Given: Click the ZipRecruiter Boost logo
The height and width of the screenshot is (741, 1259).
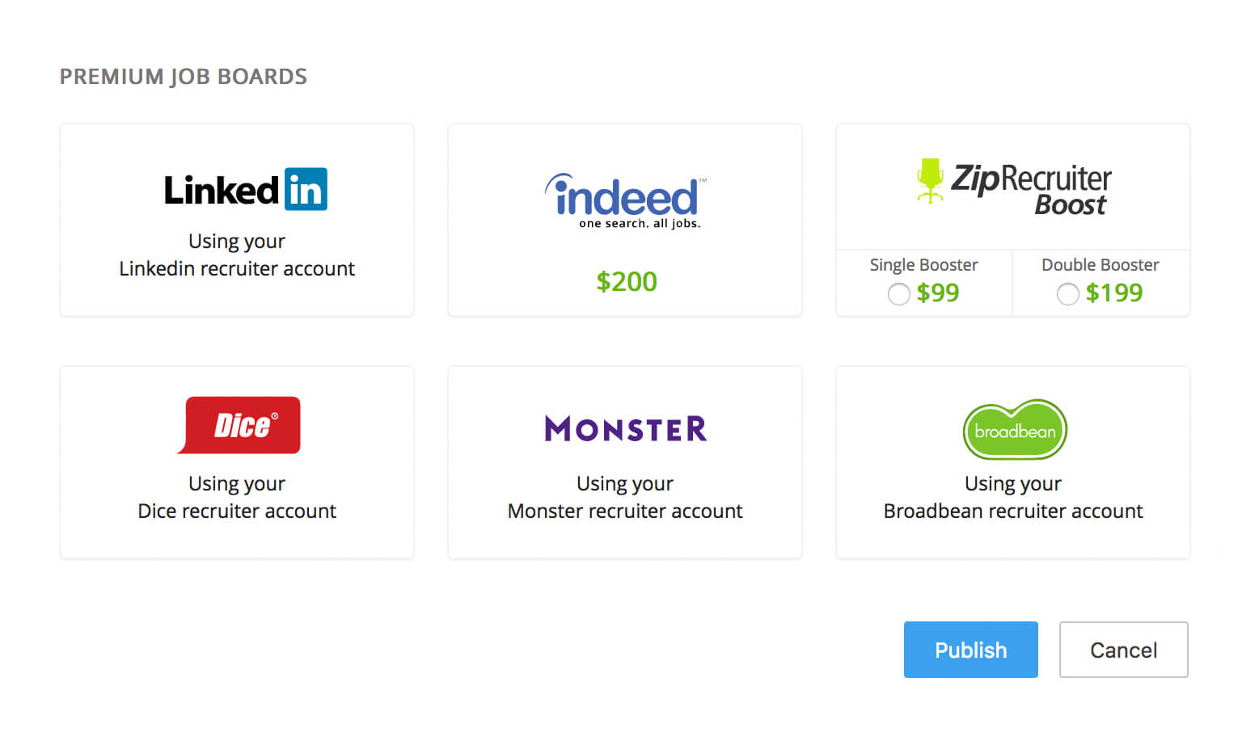Looking at the screenshot, I should coord(1015,185).
